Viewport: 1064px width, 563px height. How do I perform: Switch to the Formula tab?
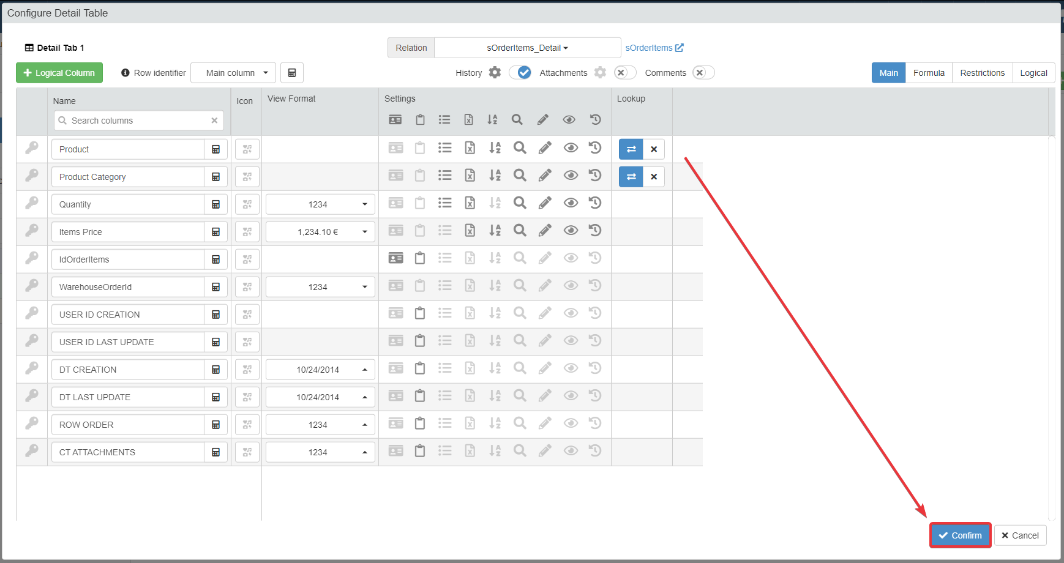coord(928,73)
